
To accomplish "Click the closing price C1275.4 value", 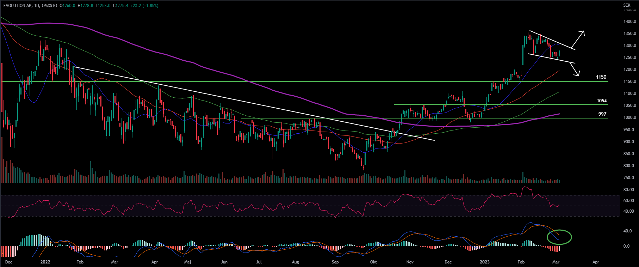I will (x=120, y=6).
